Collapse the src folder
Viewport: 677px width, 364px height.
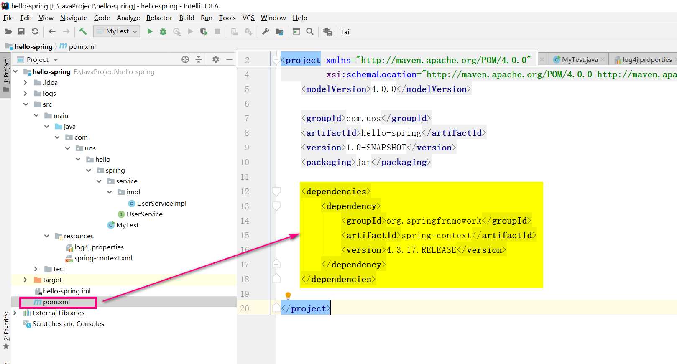[x=26, y=104]
